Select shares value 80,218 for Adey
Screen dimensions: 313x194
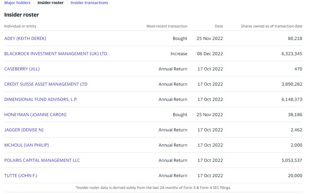click(295, 38)
